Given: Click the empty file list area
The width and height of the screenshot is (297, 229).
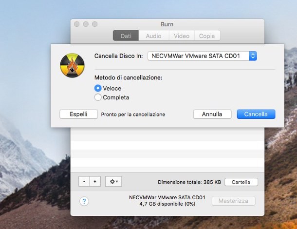Looking at the screenshot, I should 167,149.
